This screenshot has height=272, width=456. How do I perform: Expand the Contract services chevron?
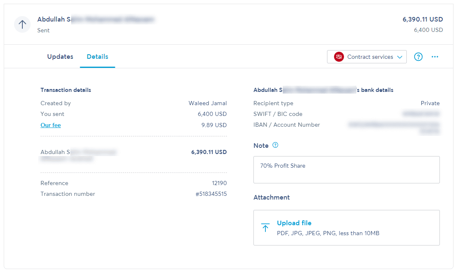click(x=400, y=57)
